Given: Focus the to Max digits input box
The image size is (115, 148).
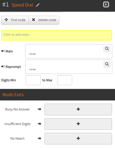Looking at the screenshot, I should [65, 80].
